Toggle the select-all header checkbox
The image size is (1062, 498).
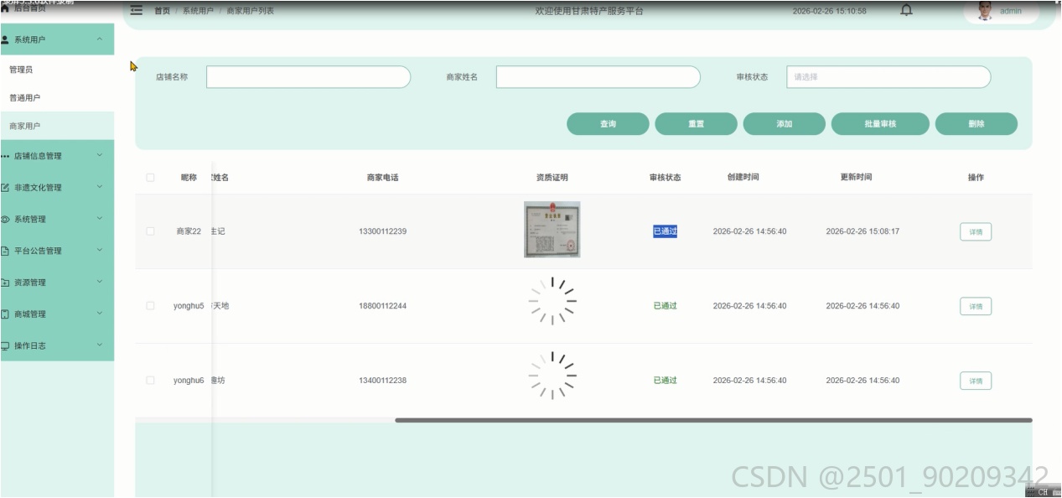150,178
